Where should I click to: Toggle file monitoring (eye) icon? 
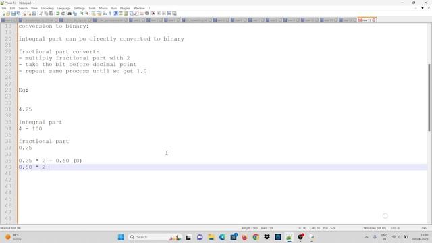click(x=147, y=13)
